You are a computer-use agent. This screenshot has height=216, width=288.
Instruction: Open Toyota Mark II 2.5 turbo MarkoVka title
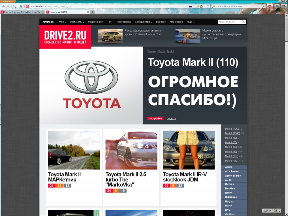click(126, 179)
